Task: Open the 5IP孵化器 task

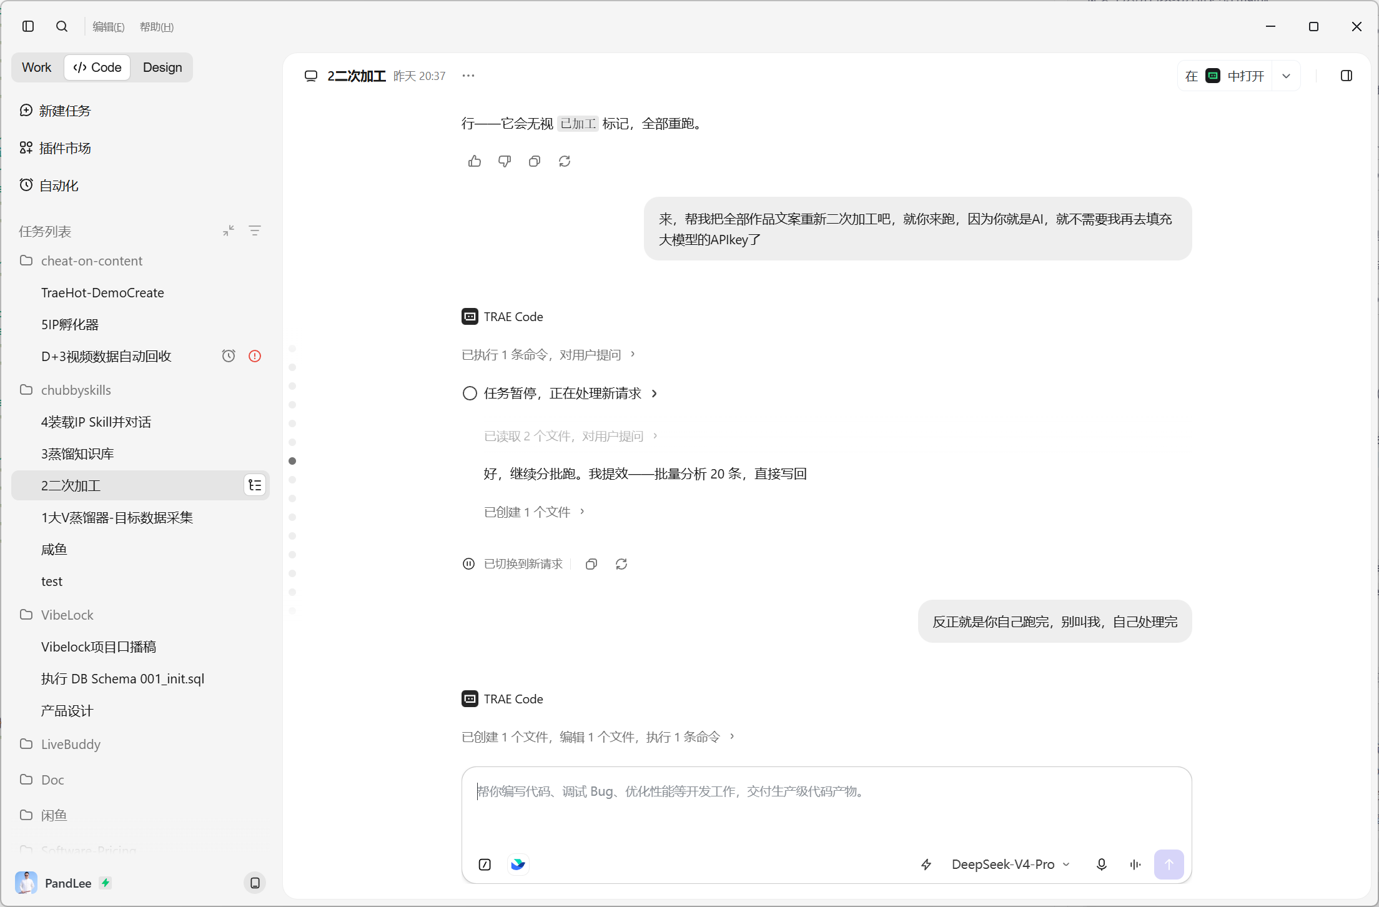Action: pyautogui.click(x=141, y=325)
